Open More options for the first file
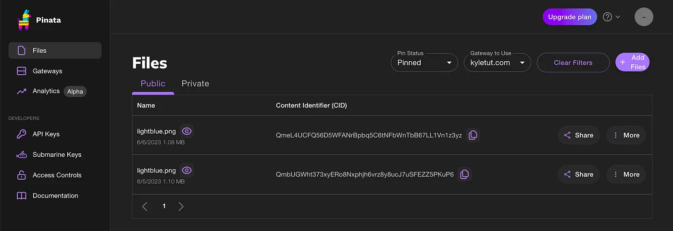This screenshot has width=673, height=231. coord(626,135)
